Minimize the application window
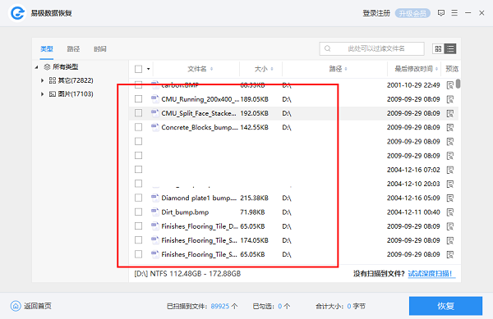The width and height of the screenshot is (493, 319). 468,13
